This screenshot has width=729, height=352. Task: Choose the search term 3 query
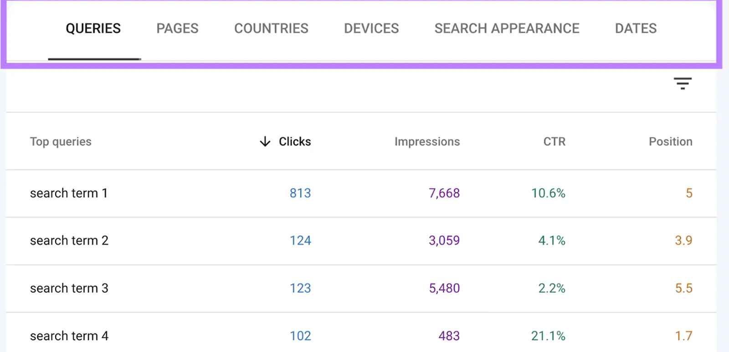coord(69,288)
